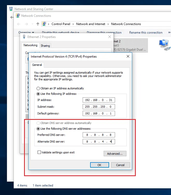The width and height of the screenshot is (171, 195).
Task: Click the Ethernet 2 Properties title icon
Action: (24, 37)
